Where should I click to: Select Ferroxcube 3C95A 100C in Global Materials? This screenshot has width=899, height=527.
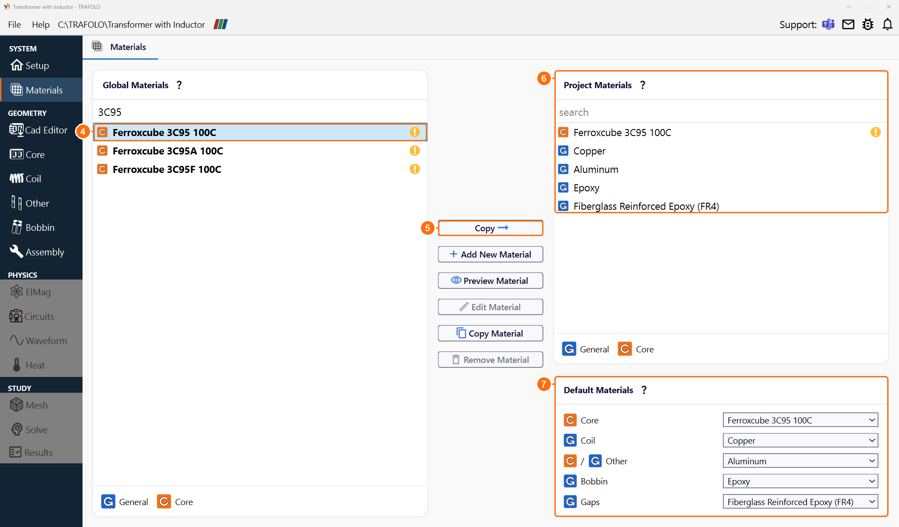[x=260, y=151]
